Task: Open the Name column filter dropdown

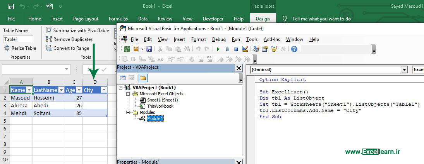Action: pyautogui.click(x=29, y=90)
